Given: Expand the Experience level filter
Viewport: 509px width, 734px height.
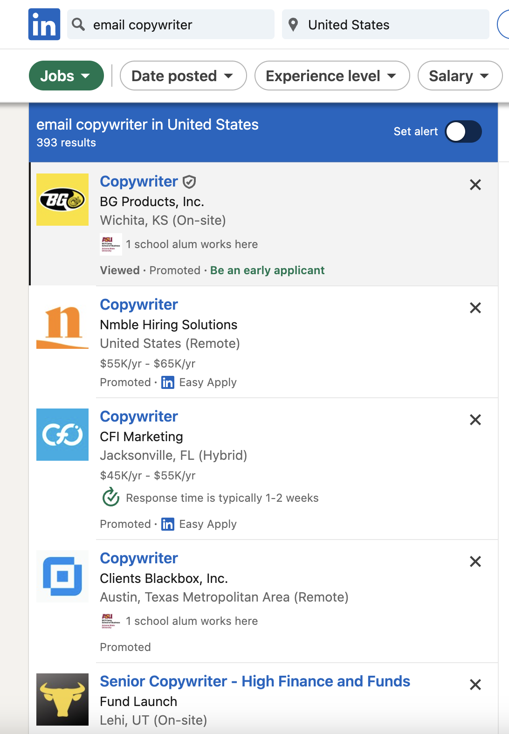Looking at the screenshot, I should tap(332, 76).
